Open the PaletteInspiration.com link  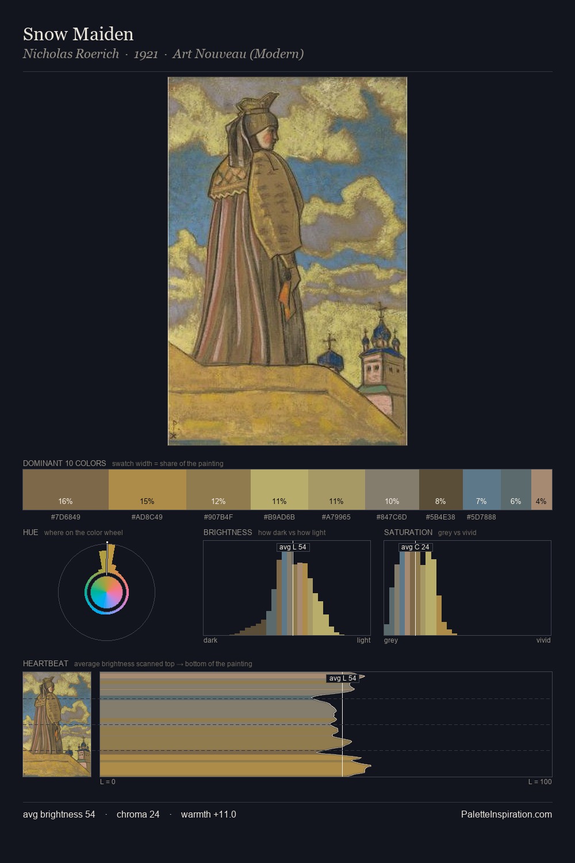507,814
